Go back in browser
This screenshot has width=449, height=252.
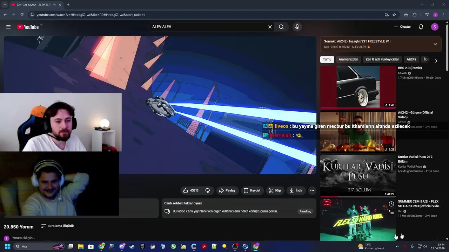5,15
